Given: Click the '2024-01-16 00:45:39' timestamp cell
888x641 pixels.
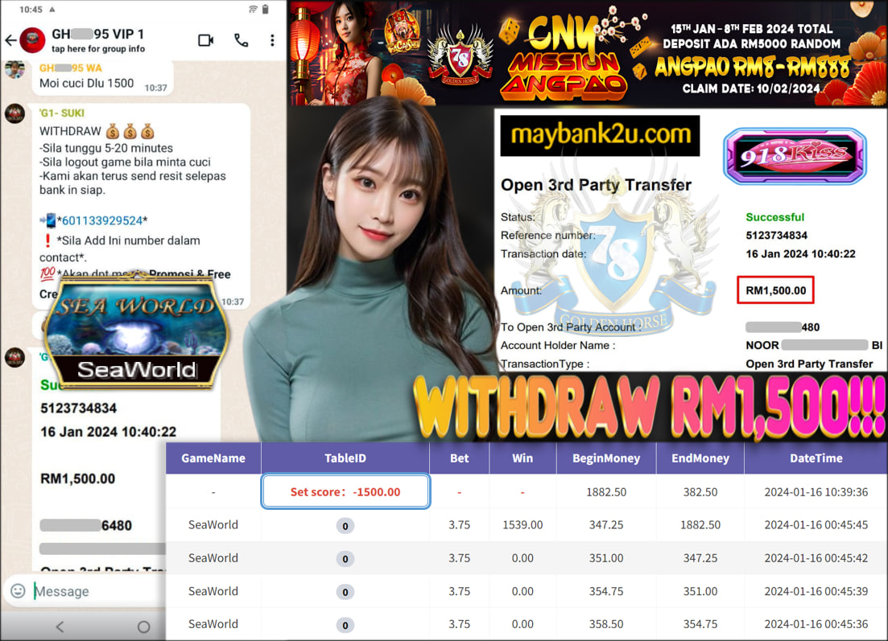Looking at the screenshot, I should [x=816, y=591].
